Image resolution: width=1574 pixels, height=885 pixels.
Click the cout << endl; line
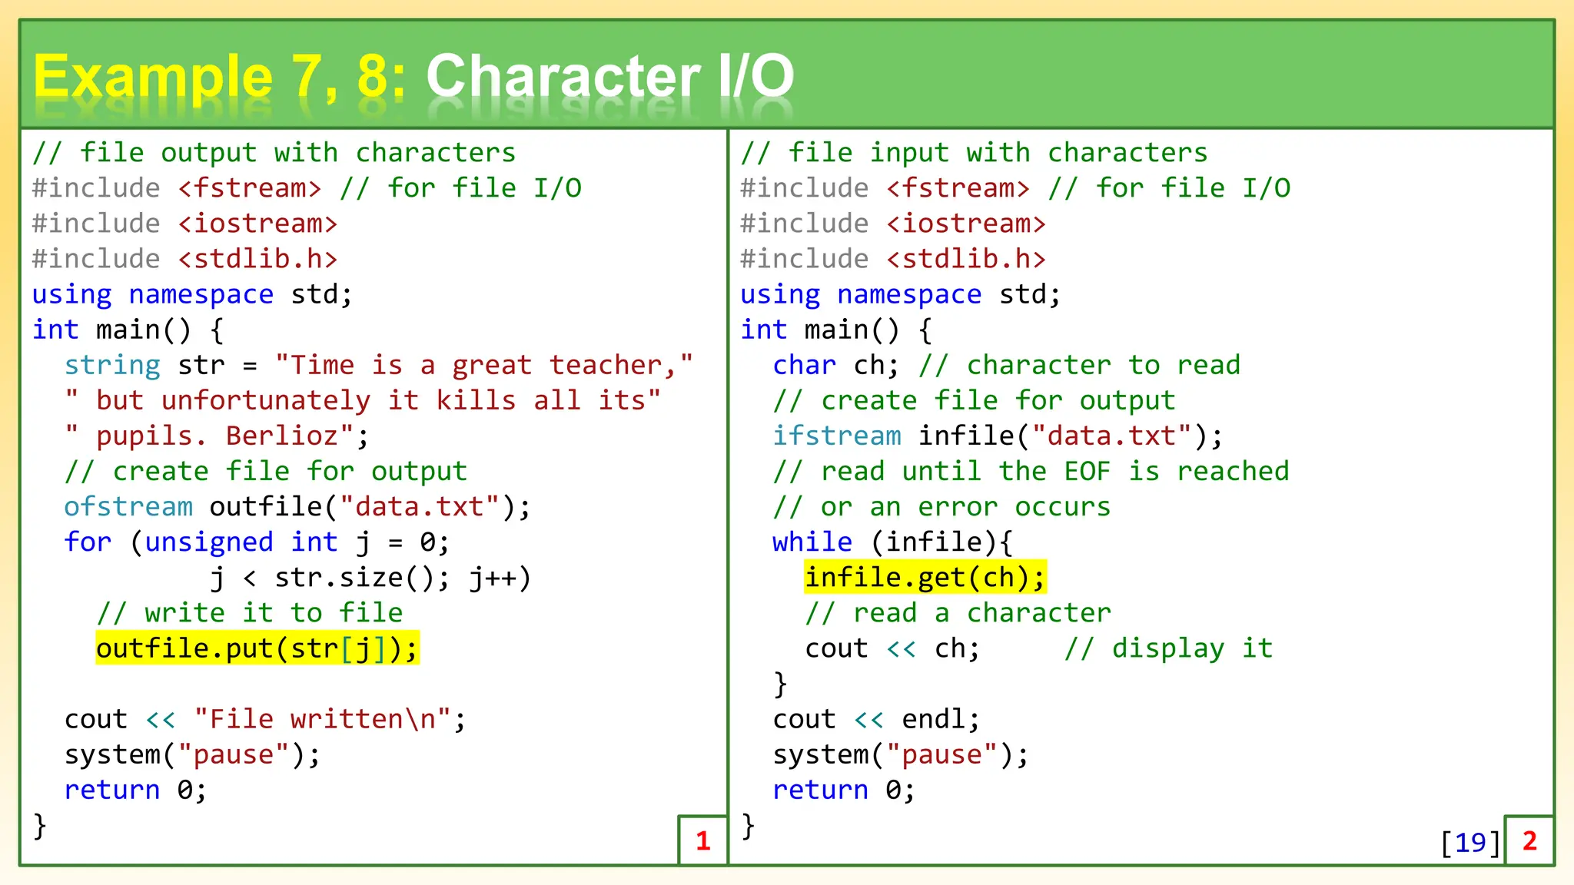[876, 719]
